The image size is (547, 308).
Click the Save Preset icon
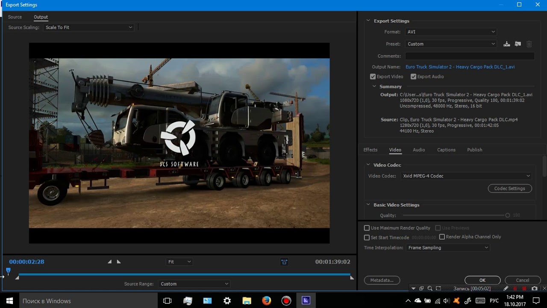tap(507, 44)
